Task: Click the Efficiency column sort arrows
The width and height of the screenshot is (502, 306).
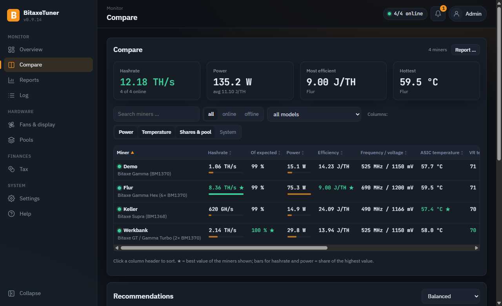Action: pyautogui.click(x=342, y=153)
